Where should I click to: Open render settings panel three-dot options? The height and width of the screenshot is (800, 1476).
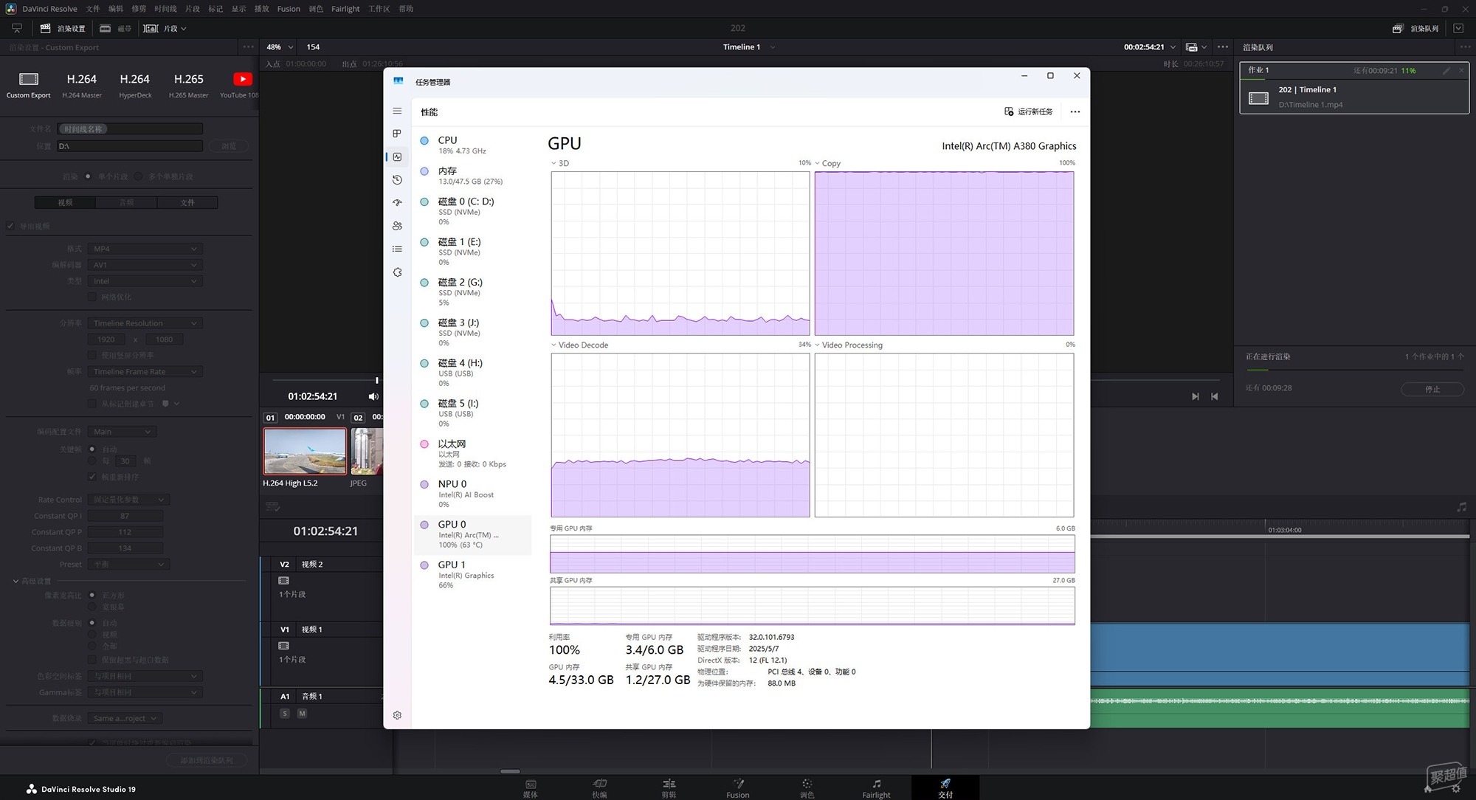tap(249, 47)
